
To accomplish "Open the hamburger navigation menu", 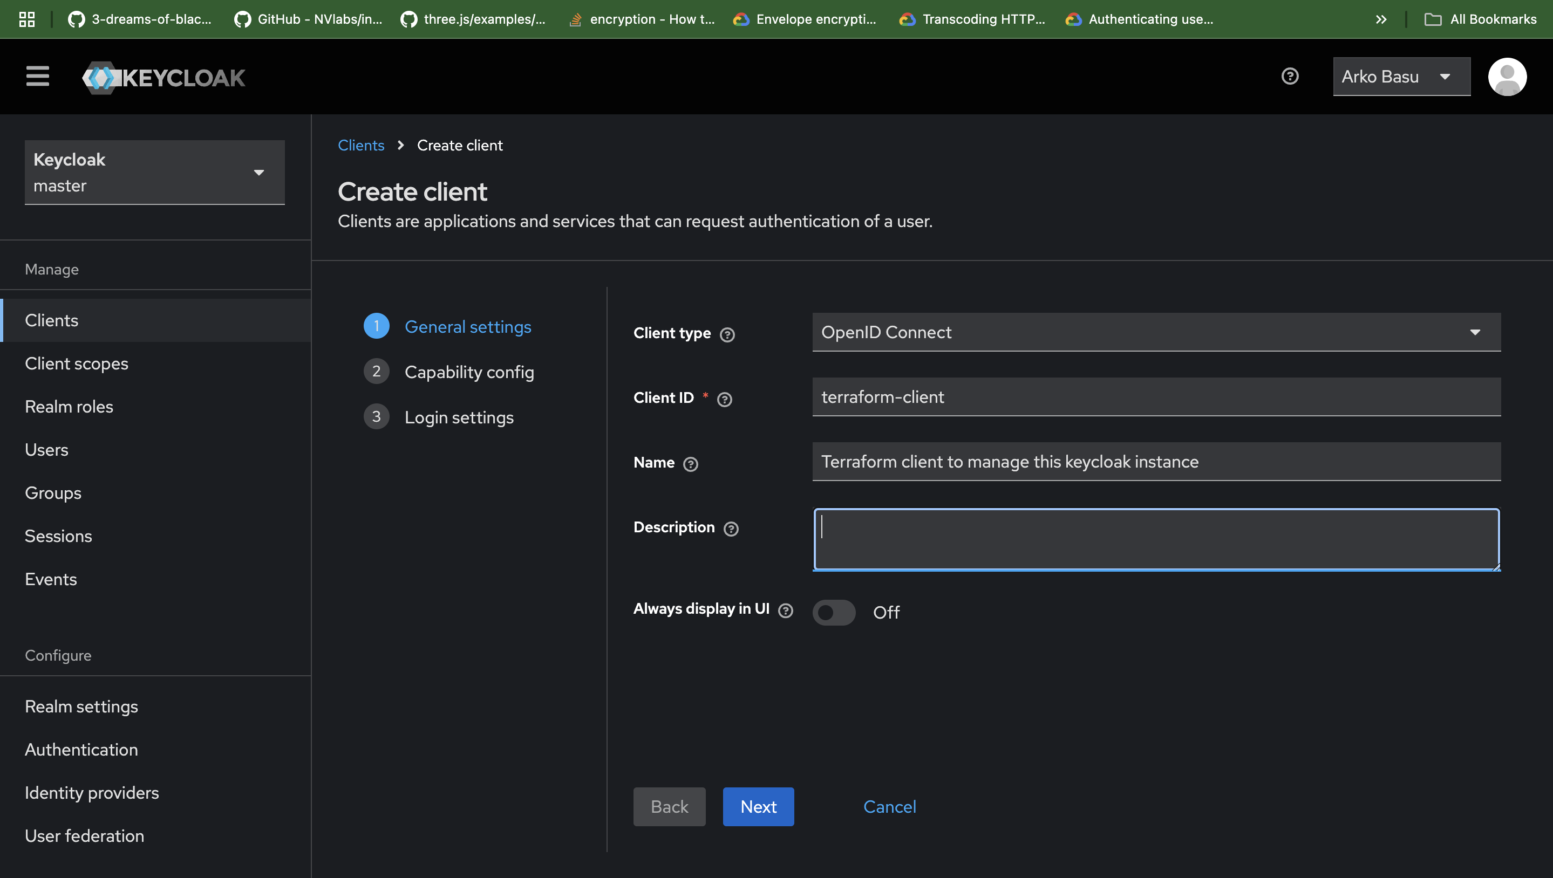I will click(37, 77).
